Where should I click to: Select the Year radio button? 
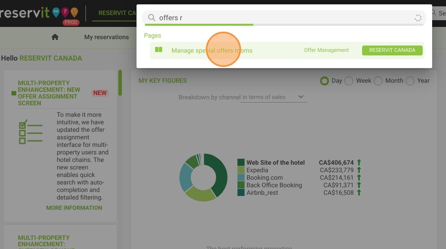coord(410,81)
